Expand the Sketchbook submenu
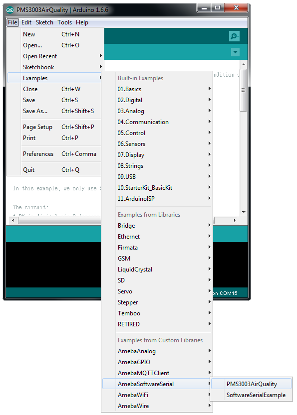This screenshot has height=415, width=297. click(x=54, y=67)
